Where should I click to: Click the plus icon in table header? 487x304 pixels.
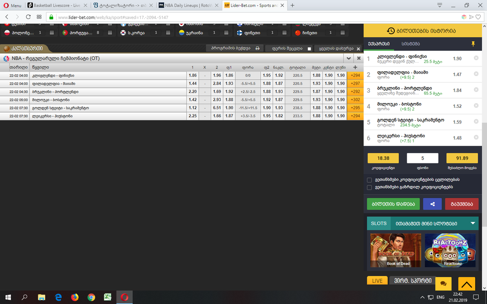(x=355, y=67)
